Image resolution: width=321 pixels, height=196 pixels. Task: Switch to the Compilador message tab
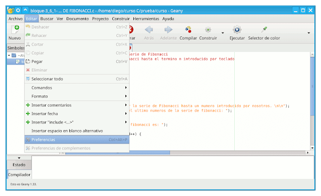click(x=19, y=175)
